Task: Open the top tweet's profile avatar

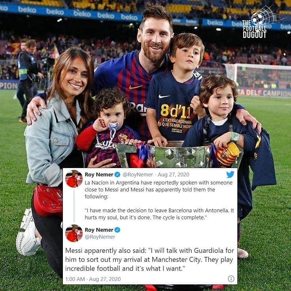Action: (x=74, y=179)
